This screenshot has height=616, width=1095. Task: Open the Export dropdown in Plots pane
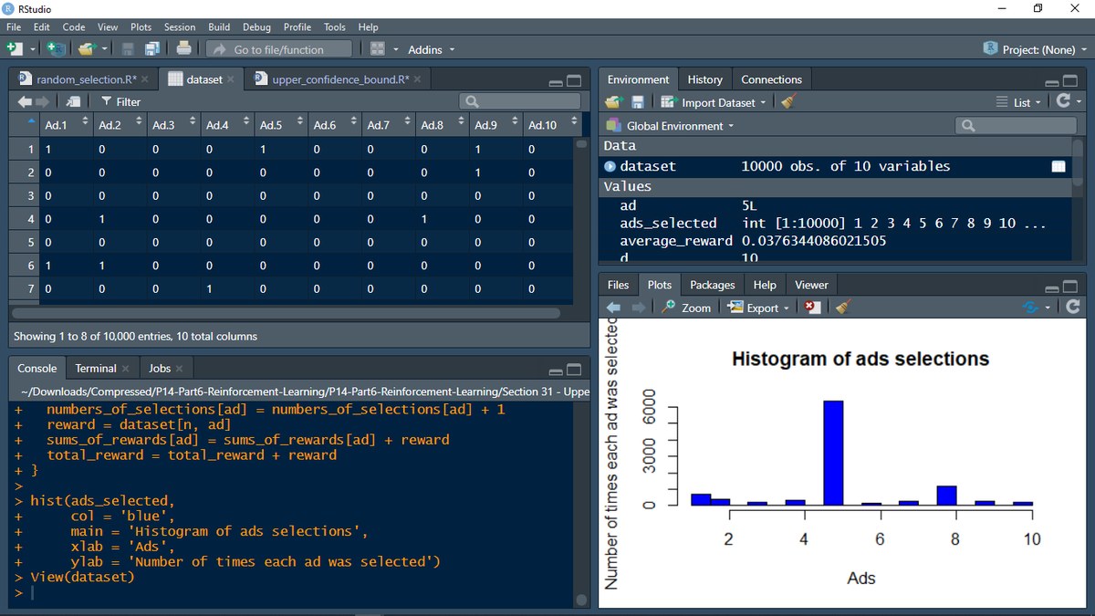(x=759, y=308)
